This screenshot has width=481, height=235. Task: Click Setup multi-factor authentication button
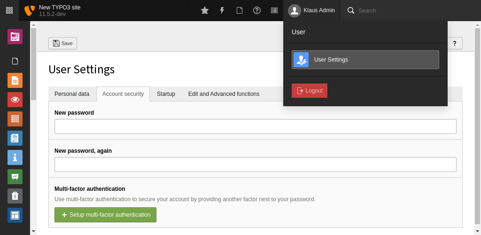[105, 215]
